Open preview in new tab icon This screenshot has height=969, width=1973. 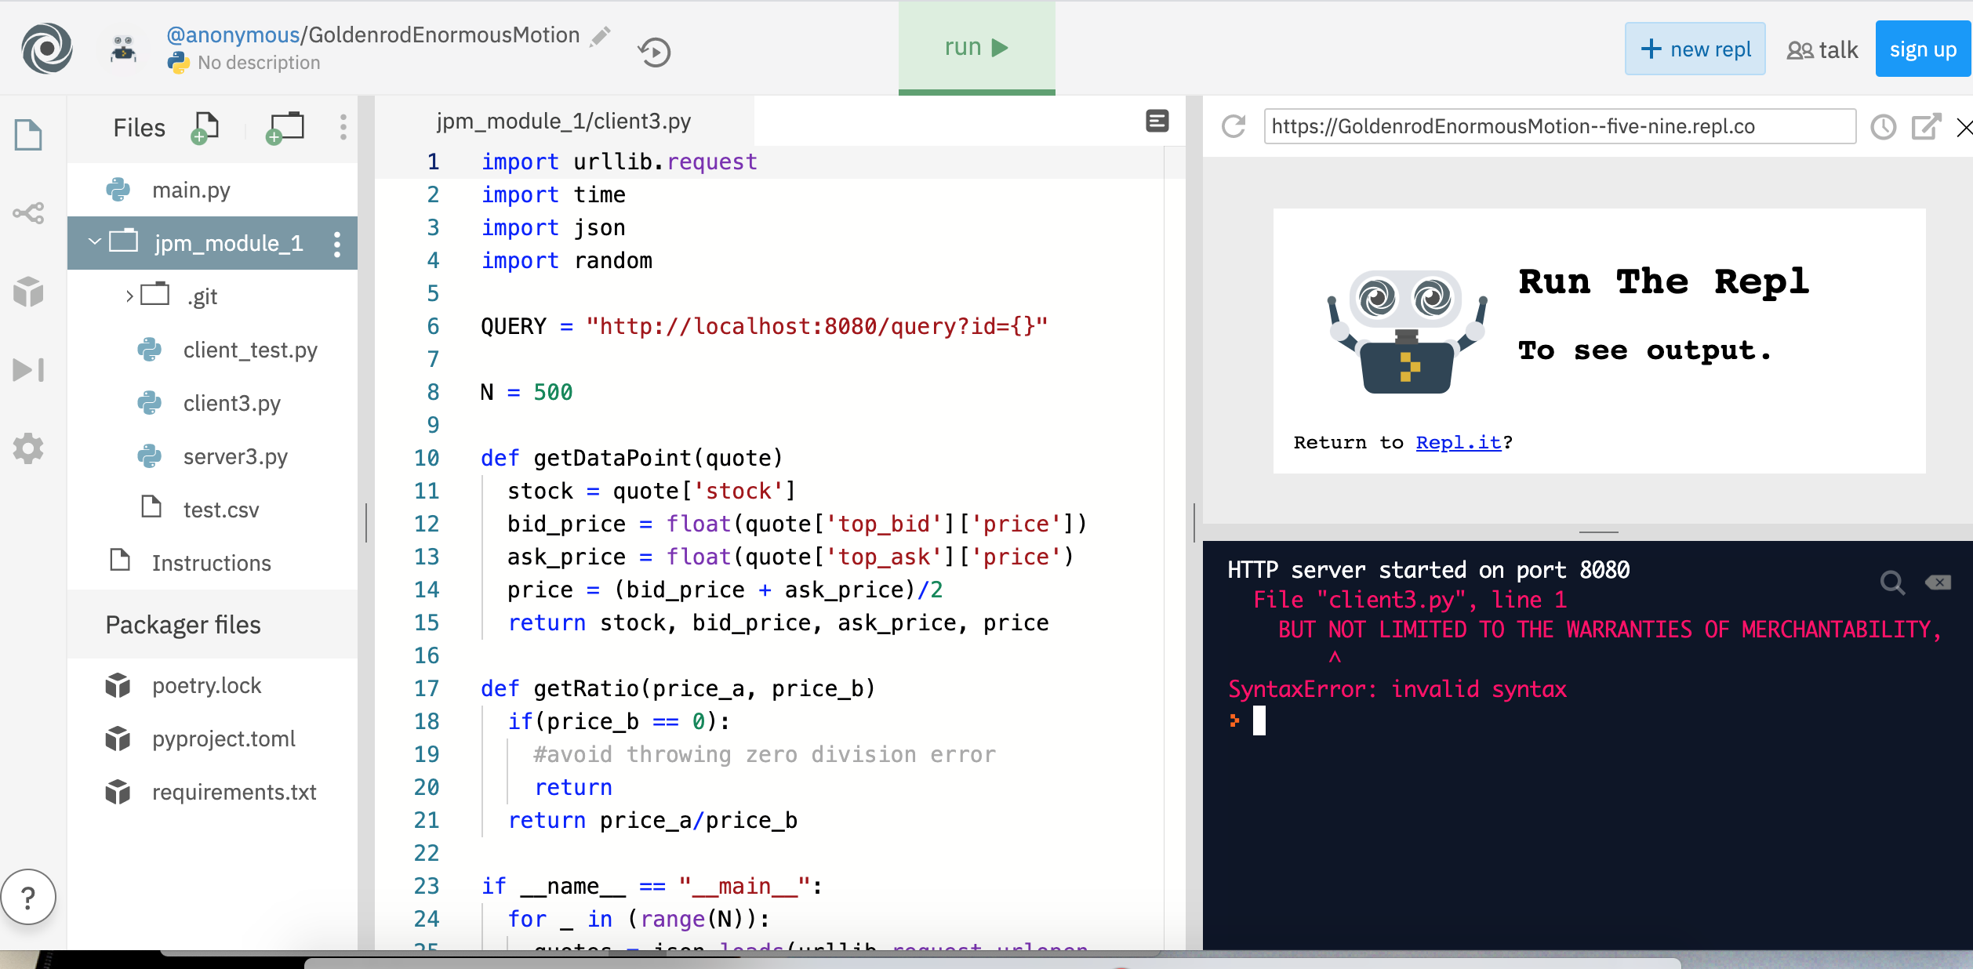1926,126
